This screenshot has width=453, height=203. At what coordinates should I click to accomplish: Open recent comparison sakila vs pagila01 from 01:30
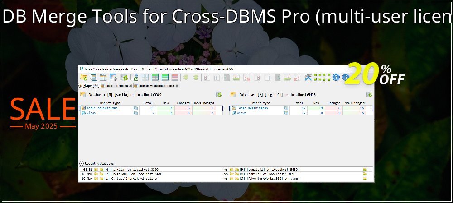(226, 170)
